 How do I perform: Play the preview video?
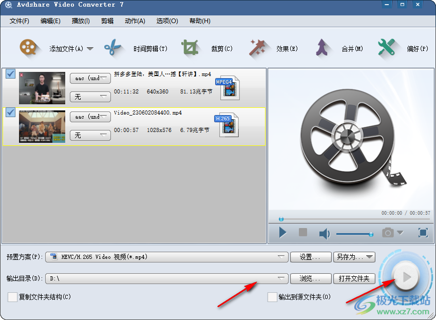[x=282, y=233]
